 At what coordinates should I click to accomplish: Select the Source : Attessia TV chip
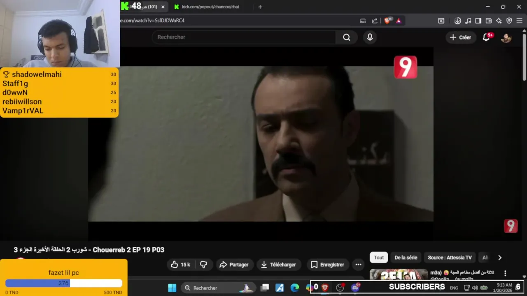tap(450, 258)
